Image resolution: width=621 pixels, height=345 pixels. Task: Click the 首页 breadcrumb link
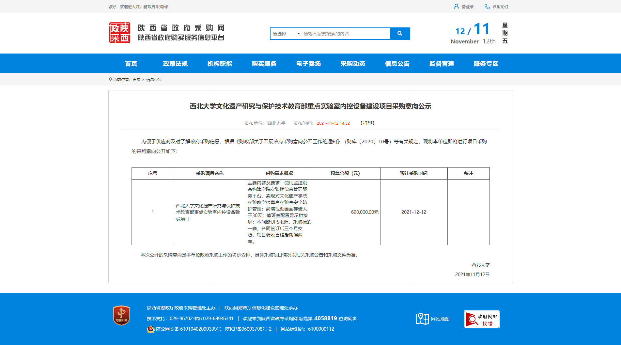[136, 80]
